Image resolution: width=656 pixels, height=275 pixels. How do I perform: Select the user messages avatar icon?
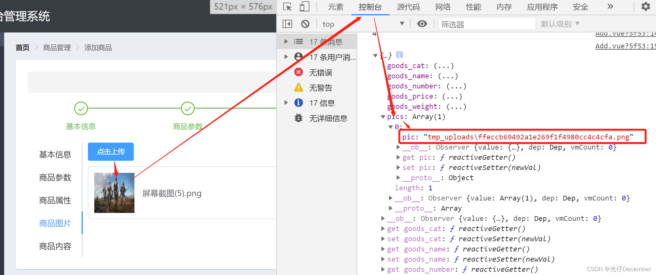(x=299, y=57)
